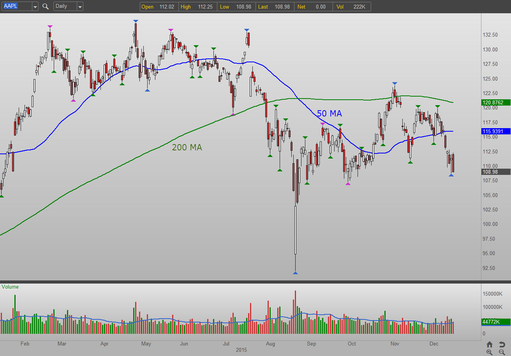Click the 44772K volume average tag
The height and width of the screenshot is (356, 511).
(x=496, y=322)
